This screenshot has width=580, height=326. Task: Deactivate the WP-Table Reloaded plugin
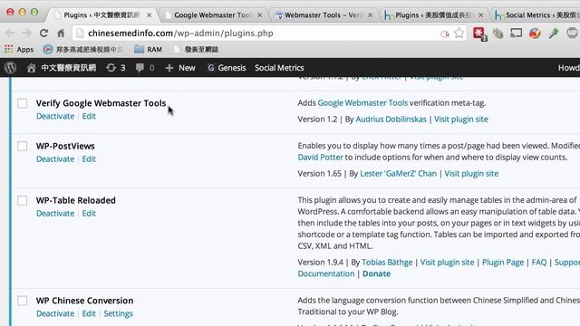pyautogui.click(x=55, y=214)
